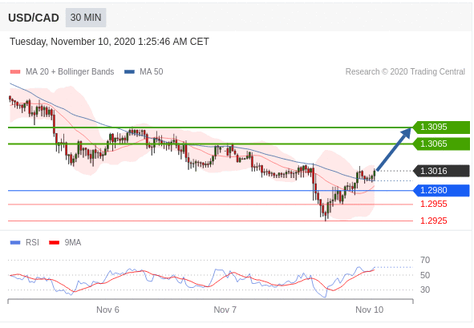Screen dimensions: 474x328
Task: Click the red 9MA legend swatch
Action: pos(54,242)
